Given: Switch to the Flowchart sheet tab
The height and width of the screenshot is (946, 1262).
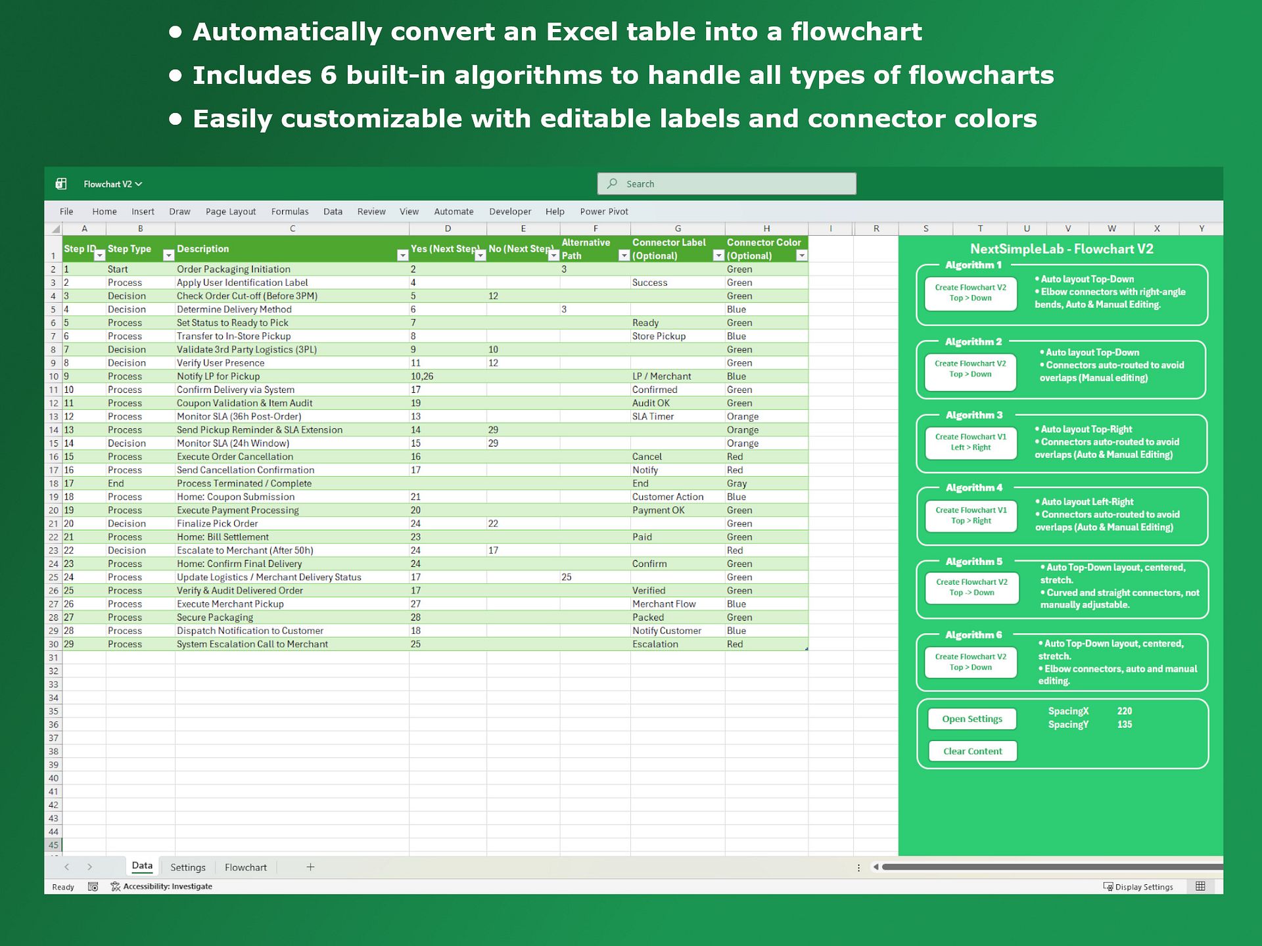Looking at the screenshot, I should tap(246, 867).
